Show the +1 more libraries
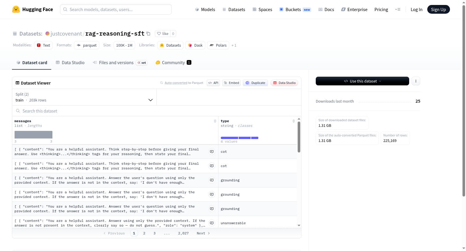This screenshot has height=251, width=466. tap(234, 45)
